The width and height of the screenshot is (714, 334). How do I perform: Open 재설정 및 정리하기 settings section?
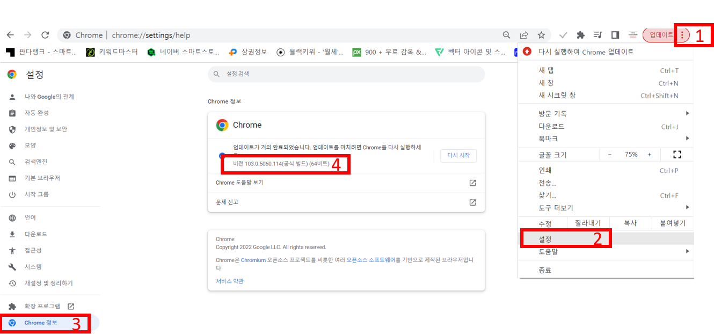(49, 283)
